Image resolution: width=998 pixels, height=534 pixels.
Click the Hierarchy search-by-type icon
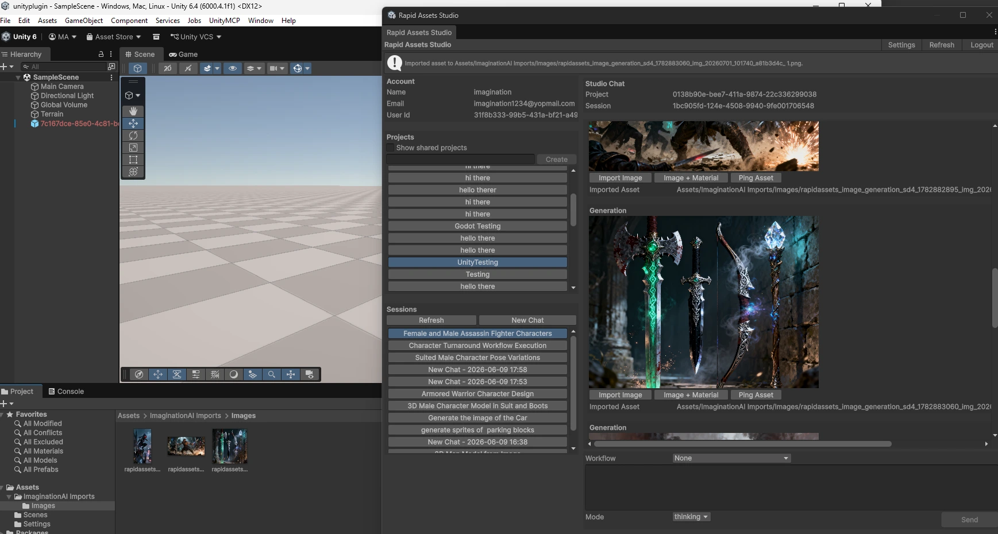[111, 67]
